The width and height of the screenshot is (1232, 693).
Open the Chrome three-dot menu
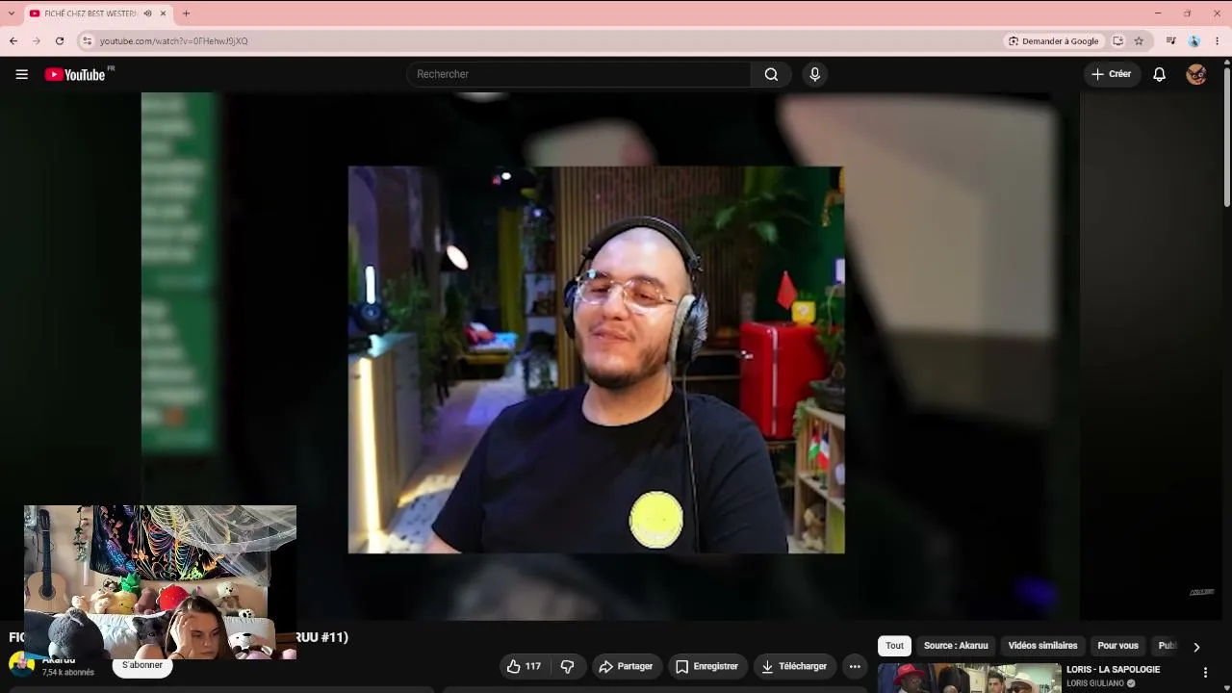(1218, 41)
